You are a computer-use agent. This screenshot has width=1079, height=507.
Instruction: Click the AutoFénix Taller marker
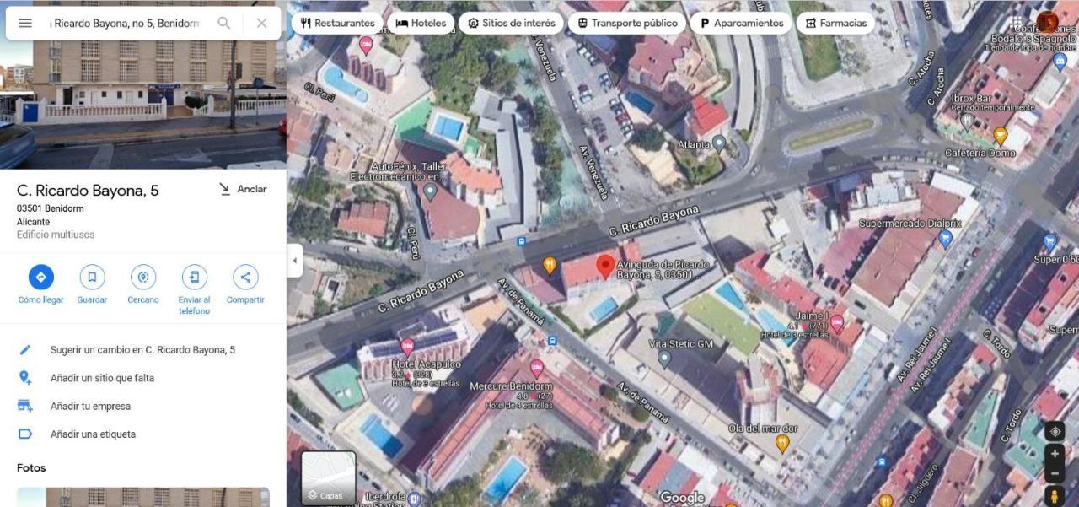coord(430,191)
